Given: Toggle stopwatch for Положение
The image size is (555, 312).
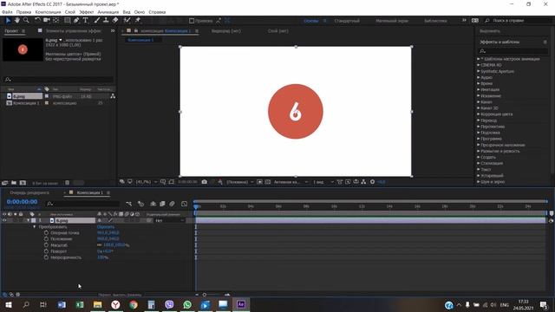Looking at the screenshot, I should tap(46, 239).
